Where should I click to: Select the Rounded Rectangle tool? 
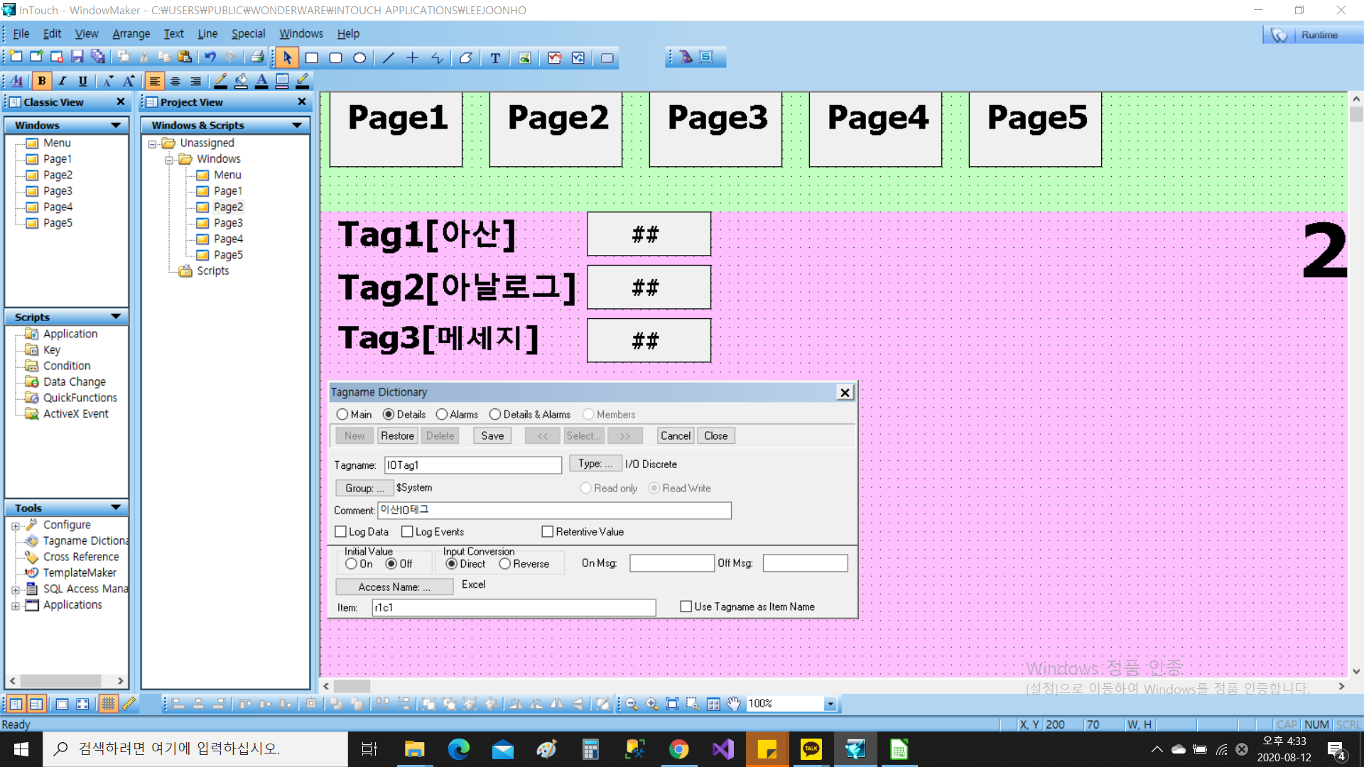pyautogui.click(x=335, y=58)
